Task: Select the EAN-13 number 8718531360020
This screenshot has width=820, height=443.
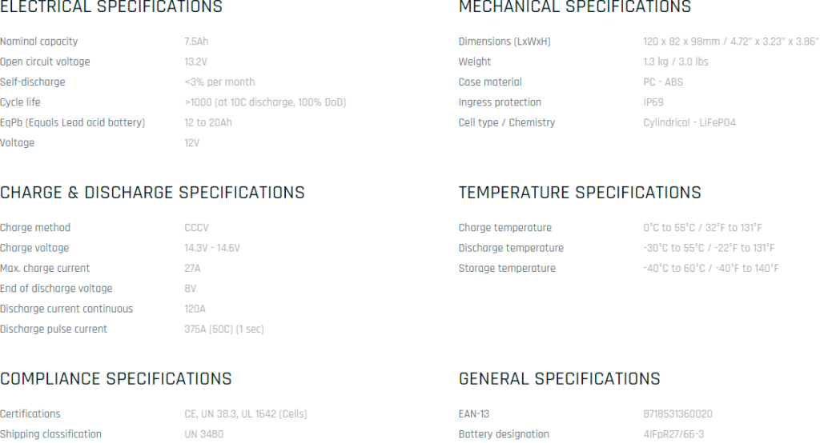Action: click(x=677, y=413)
